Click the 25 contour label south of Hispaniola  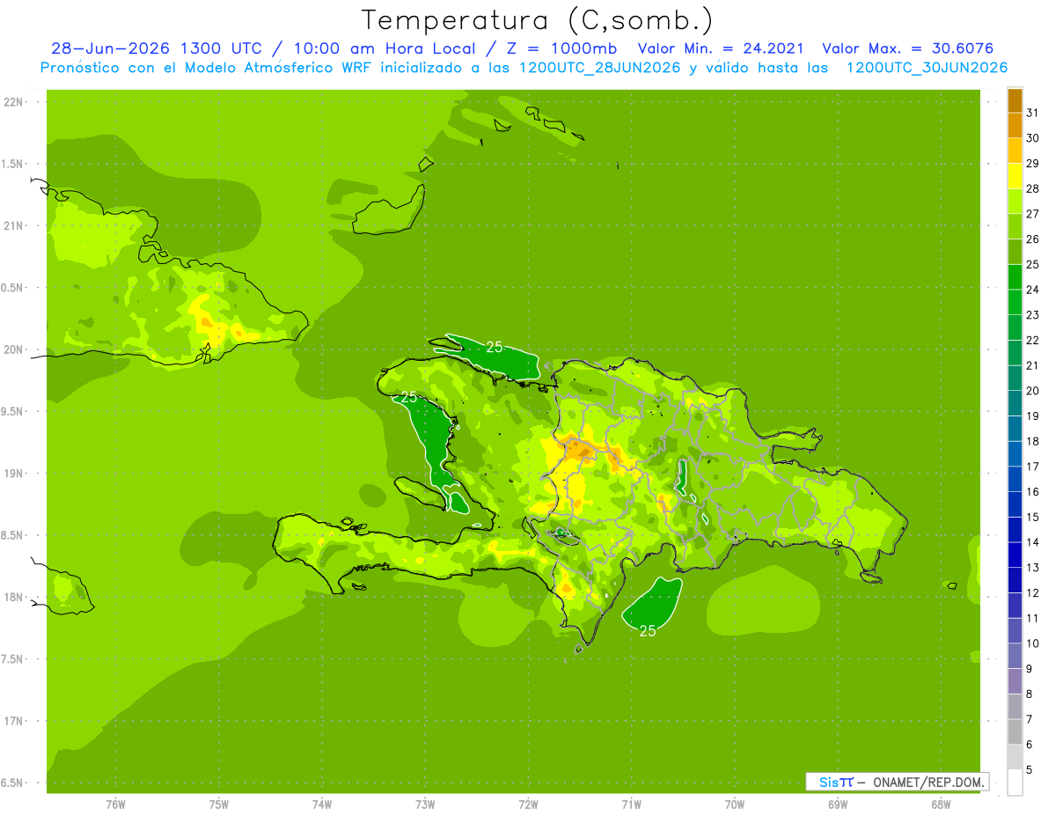(648, 630)
